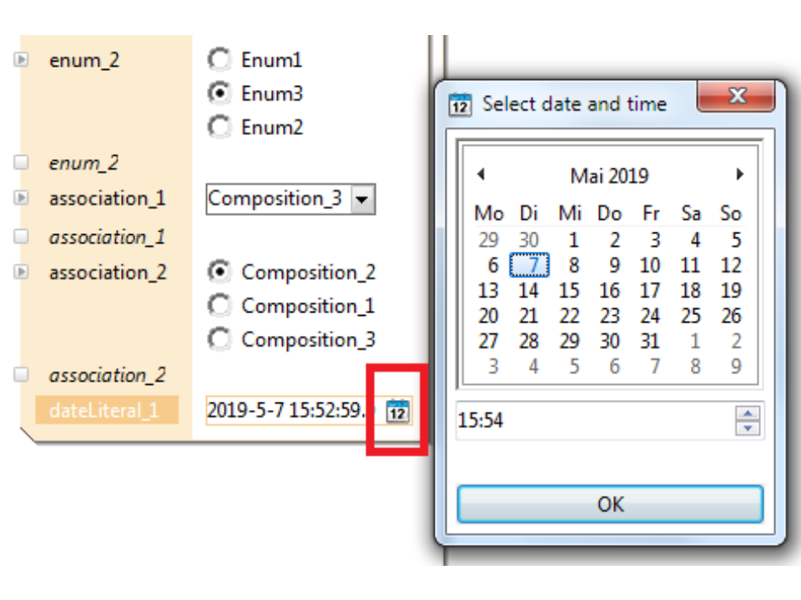The height and width of the screenshot is (600, 801).
Task: Open the Composition_3 dropdown for association_1
Action: pos(360,199)
